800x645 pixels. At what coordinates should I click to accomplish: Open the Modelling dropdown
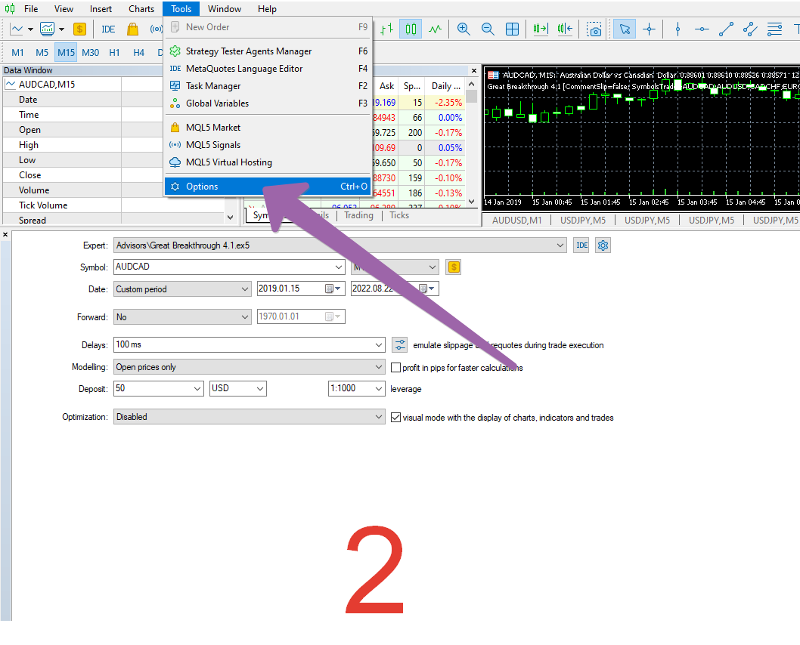point(379,367)
